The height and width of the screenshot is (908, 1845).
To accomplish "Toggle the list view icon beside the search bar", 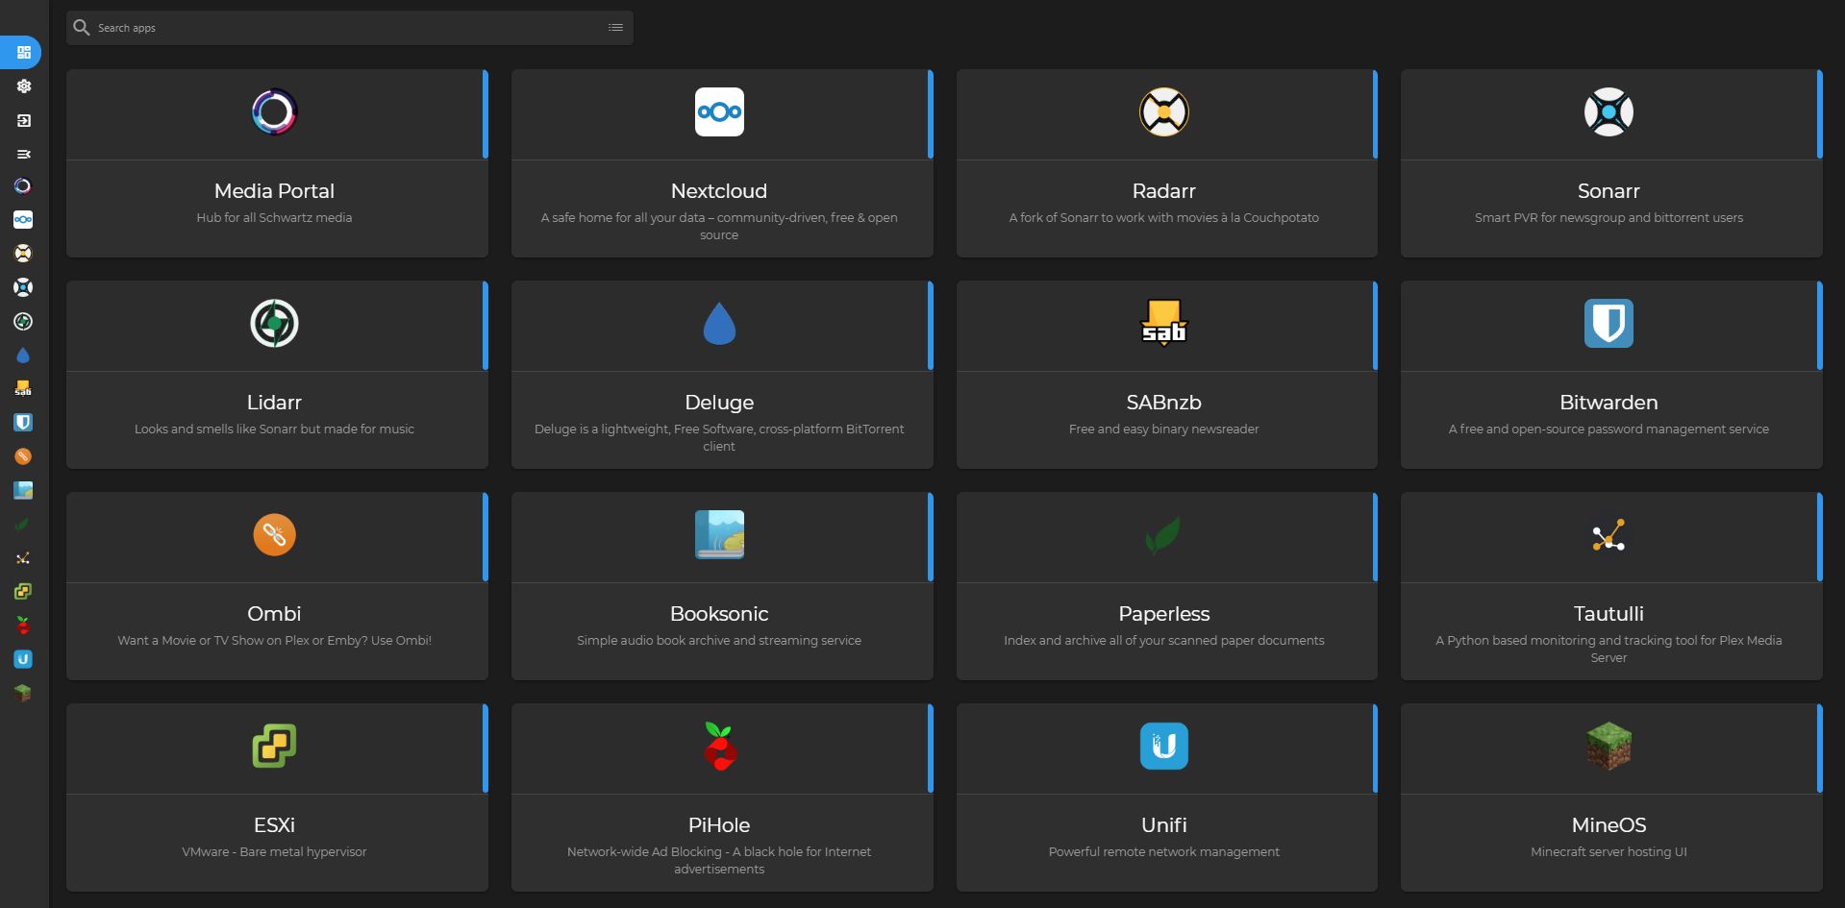I will click(614, 27).
